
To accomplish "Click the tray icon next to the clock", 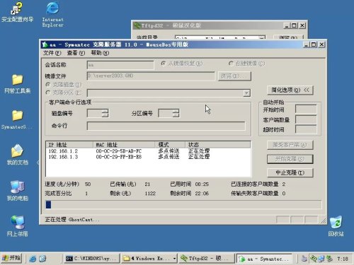I will coord(329,259).
